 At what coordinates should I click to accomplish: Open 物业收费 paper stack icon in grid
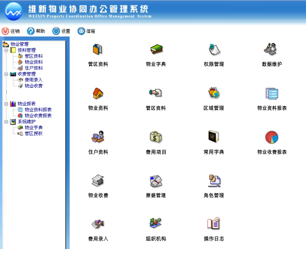coord(98,180)
